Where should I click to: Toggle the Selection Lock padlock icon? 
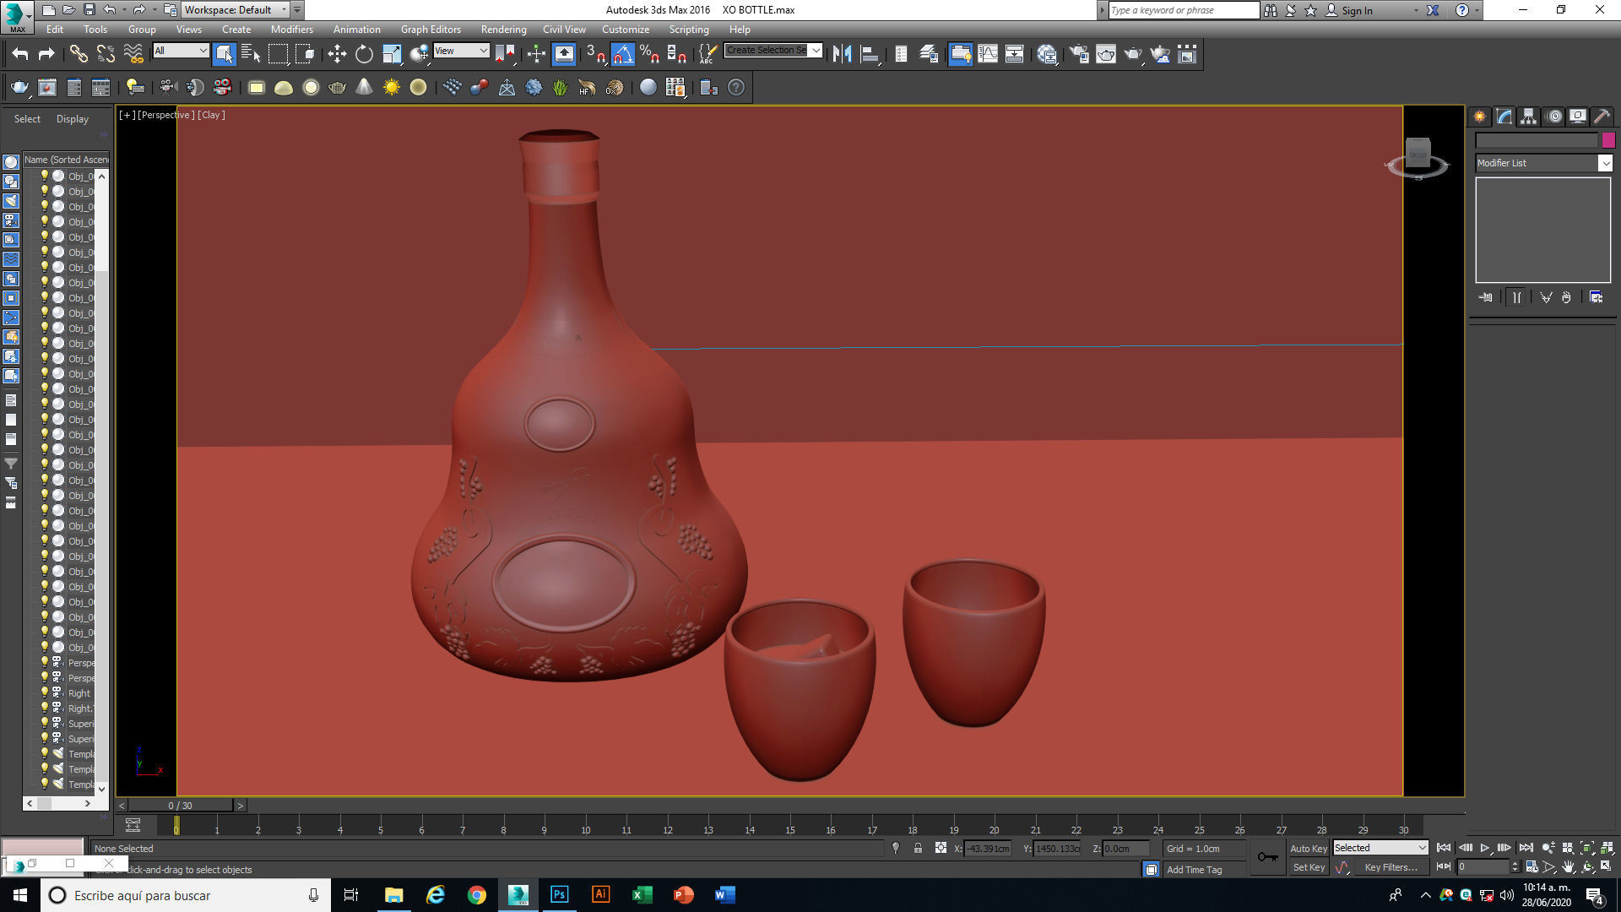pyautogui.click(x=918, y=848)
